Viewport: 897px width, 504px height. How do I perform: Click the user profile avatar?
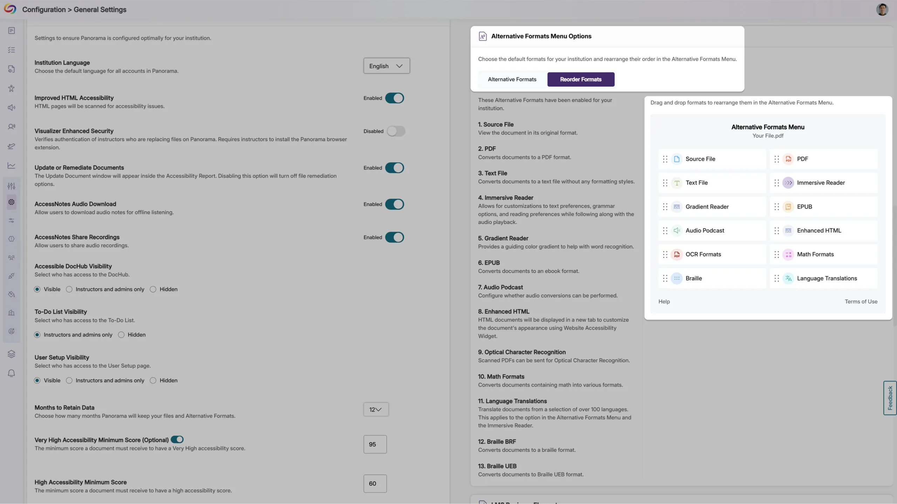pos(882,9)
